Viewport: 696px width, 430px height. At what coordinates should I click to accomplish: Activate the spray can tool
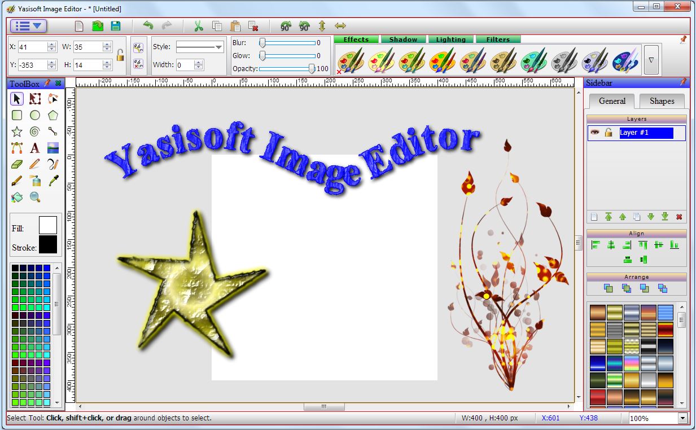(x=35, y=181)
